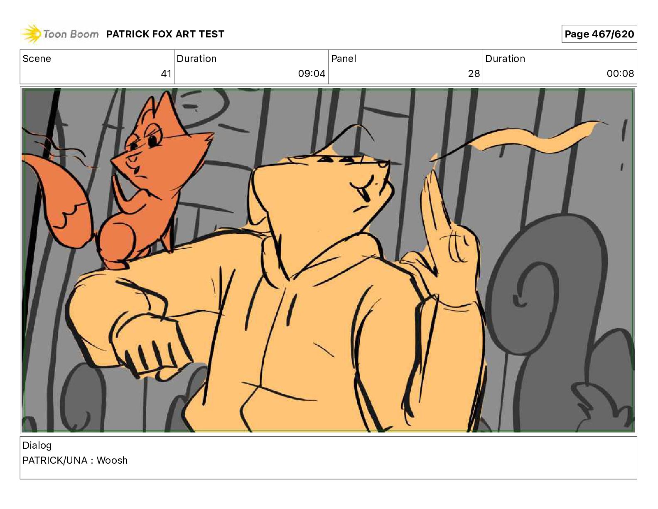The height and width of the screenshot is (509, 658).
Task: Select the PATRICK/UNA : Woosh dialog text
Action: tap(75, 460)
